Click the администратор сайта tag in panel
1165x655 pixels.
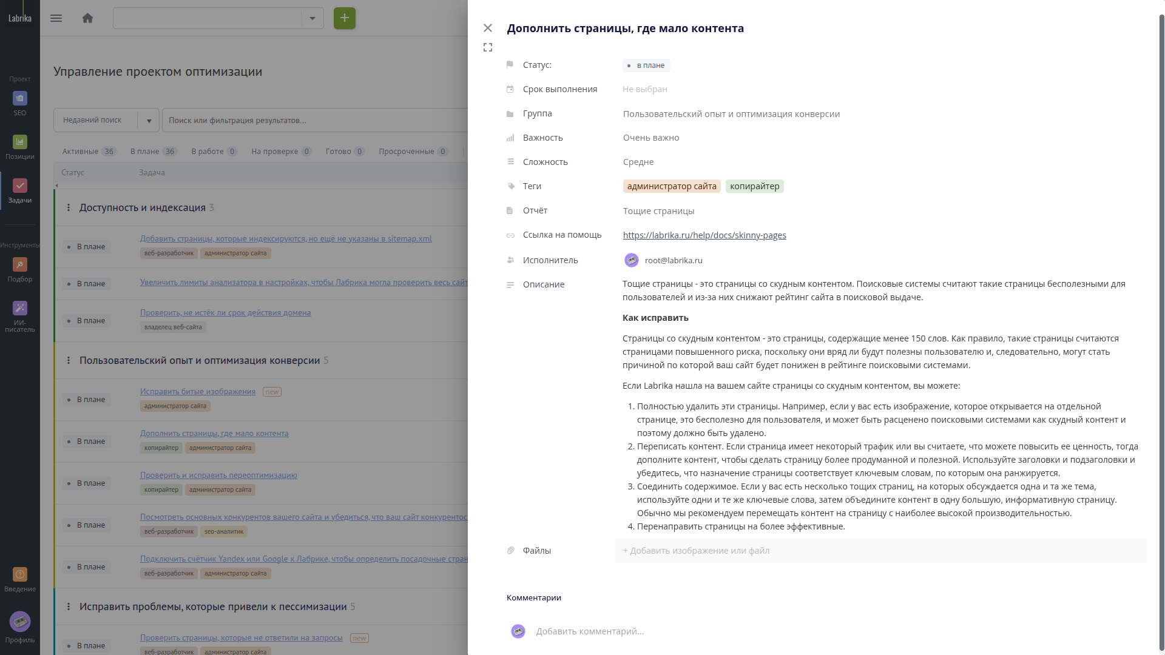[672, 186]
